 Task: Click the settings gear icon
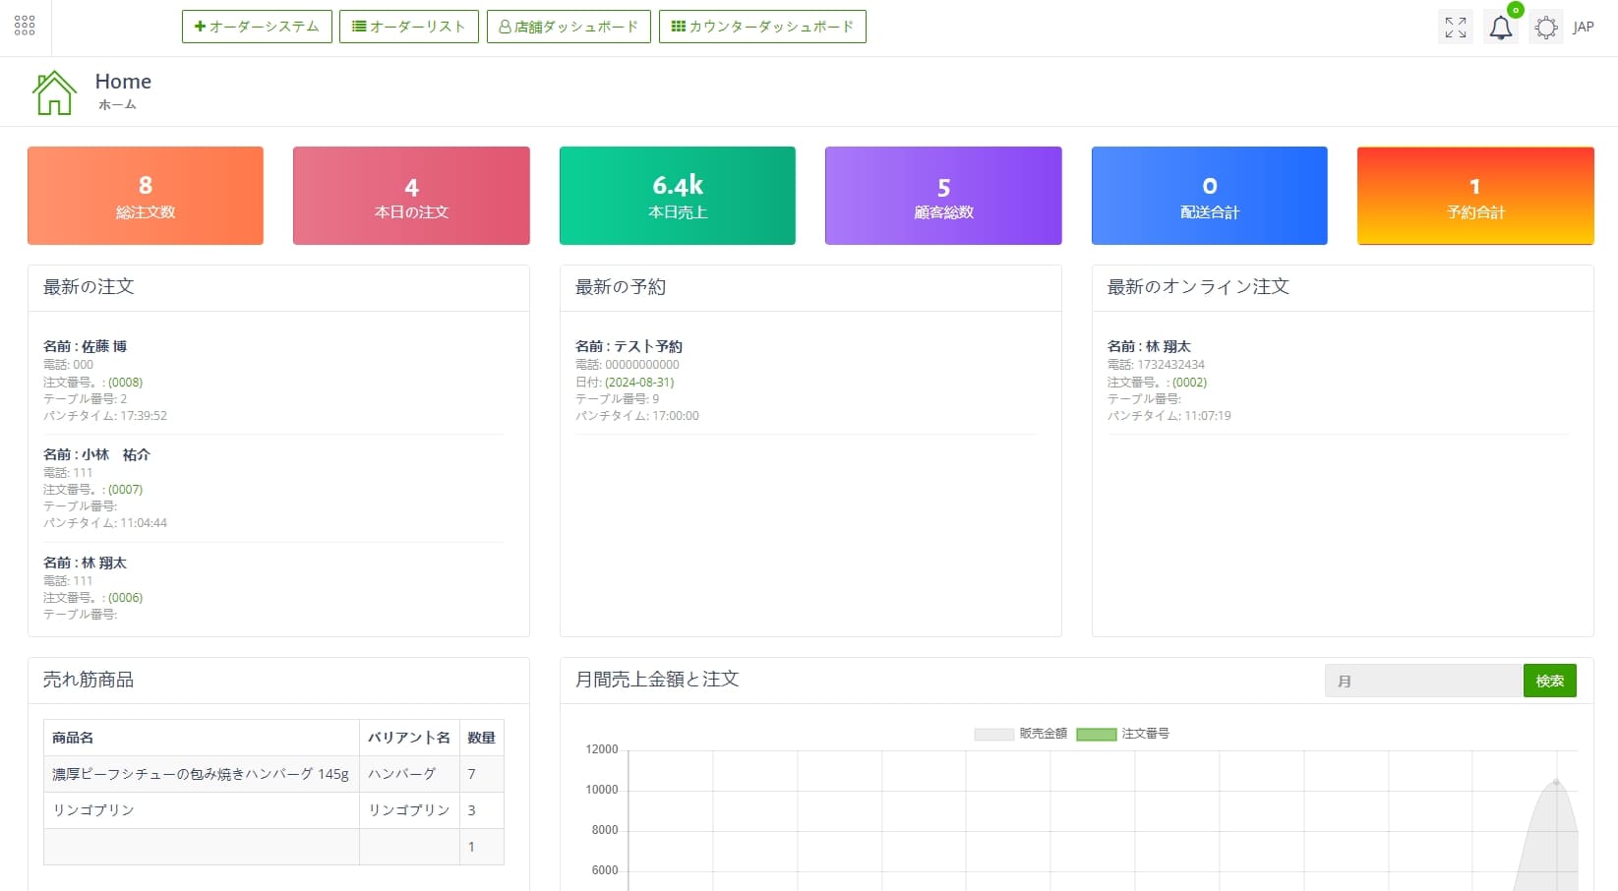pos(1545,28)
